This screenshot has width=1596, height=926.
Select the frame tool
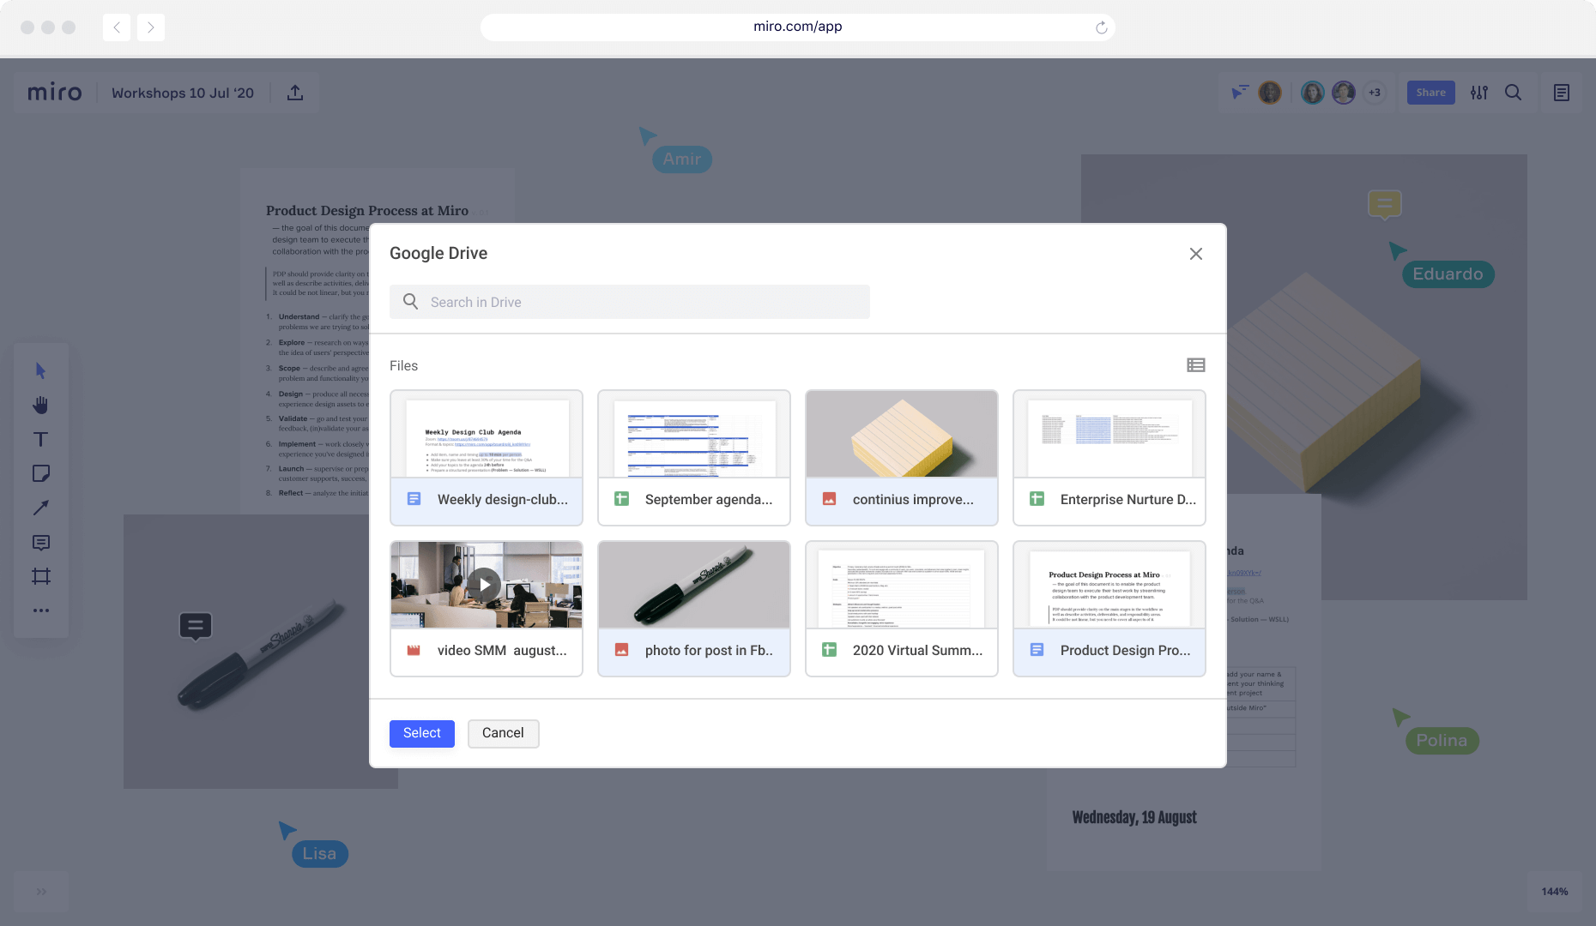pyautogui.click(x=40, y=576)
